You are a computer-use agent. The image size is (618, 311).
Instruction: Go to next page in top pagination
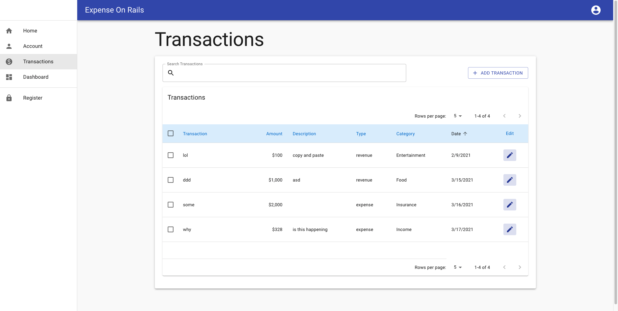[520, 116]
